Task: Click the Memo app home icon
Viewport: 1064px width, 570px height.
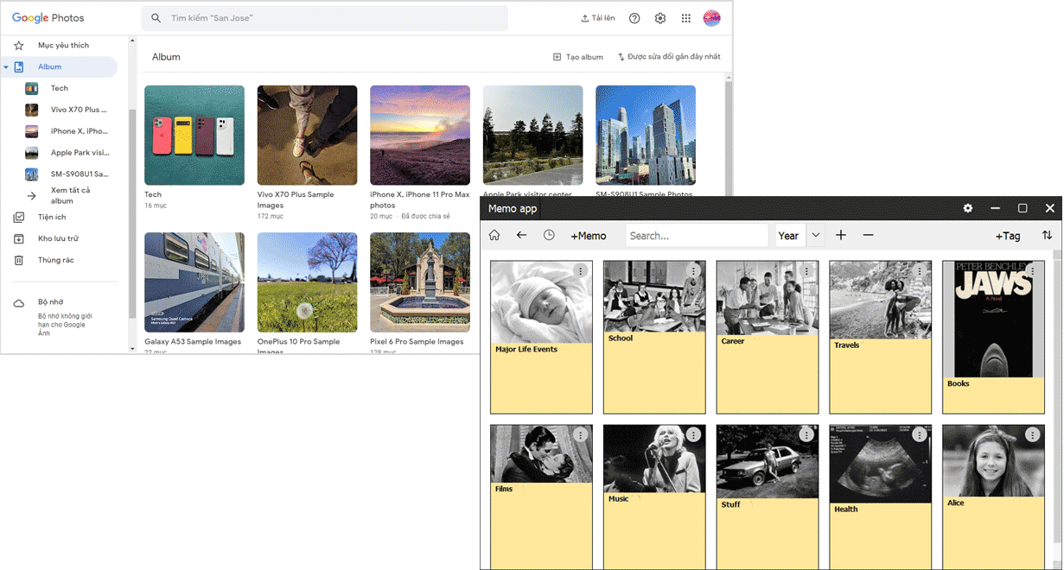Action: [x=494, y=236]
